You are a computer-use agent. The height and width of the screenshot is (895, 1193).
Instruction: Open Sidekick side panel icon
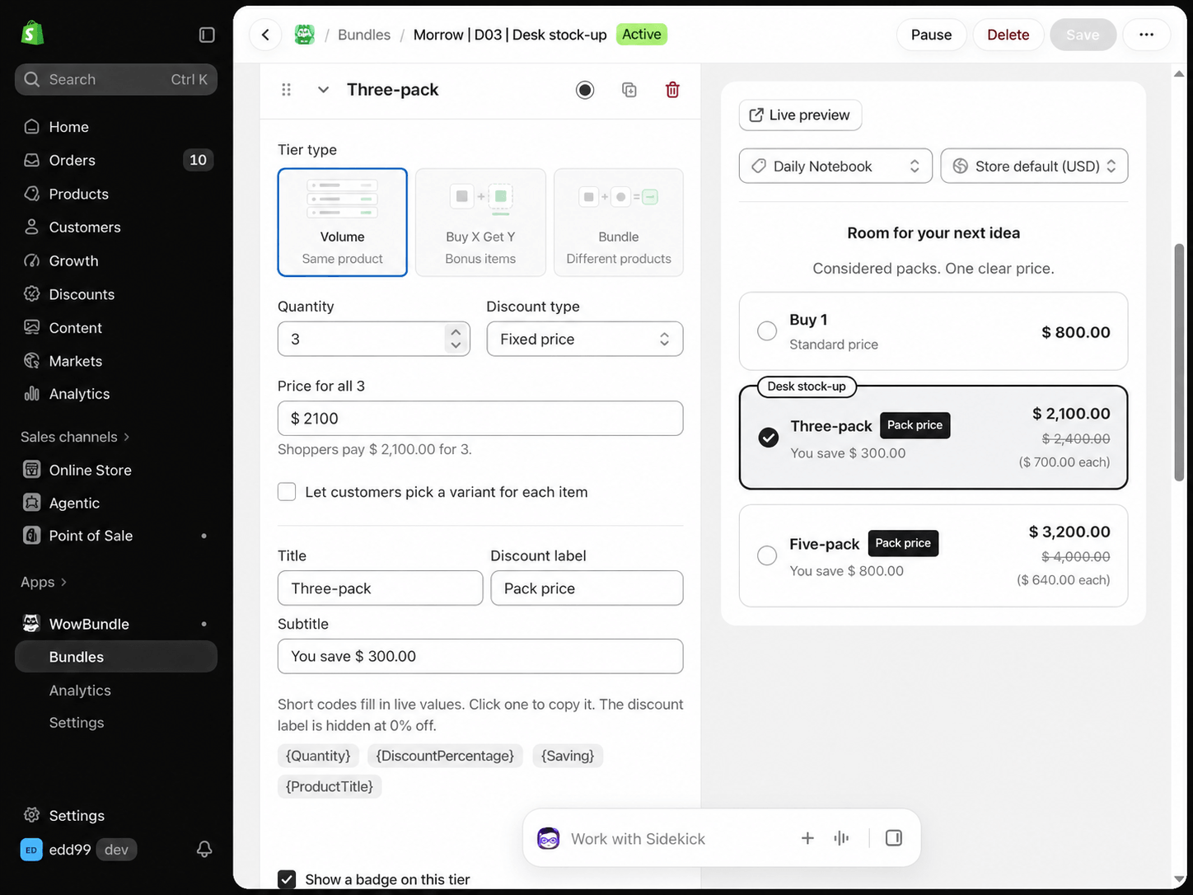pyautogui.click(x=894, y=838)
